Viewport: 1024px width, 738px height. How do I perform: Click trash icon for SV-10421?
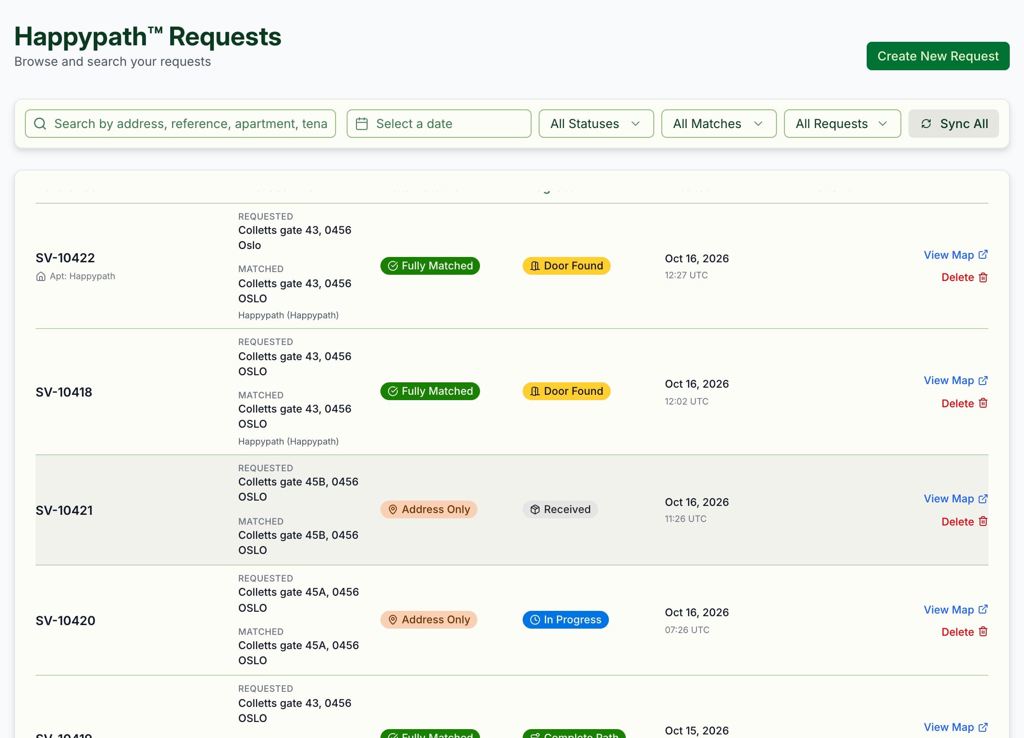[983, 521]
